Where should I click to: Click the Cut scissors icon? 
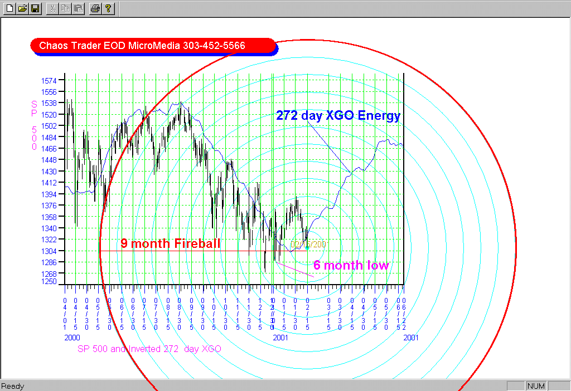point(53,8)
